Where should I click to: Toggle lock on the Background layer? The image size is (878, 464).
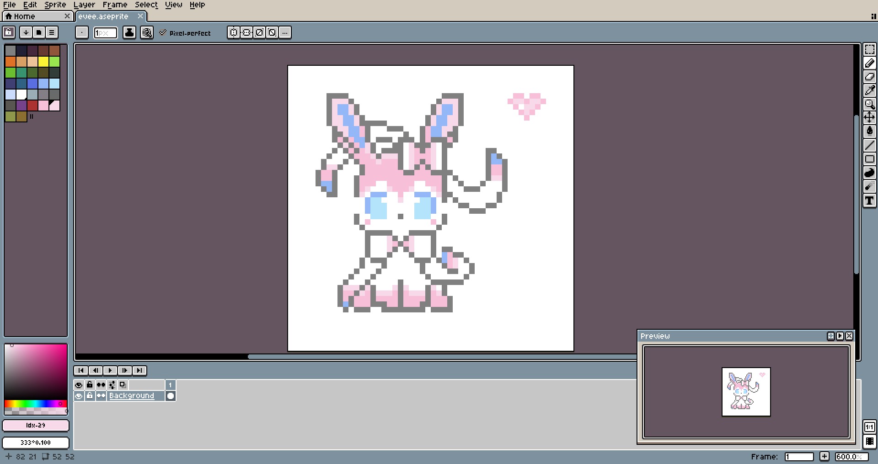point(90,396)
